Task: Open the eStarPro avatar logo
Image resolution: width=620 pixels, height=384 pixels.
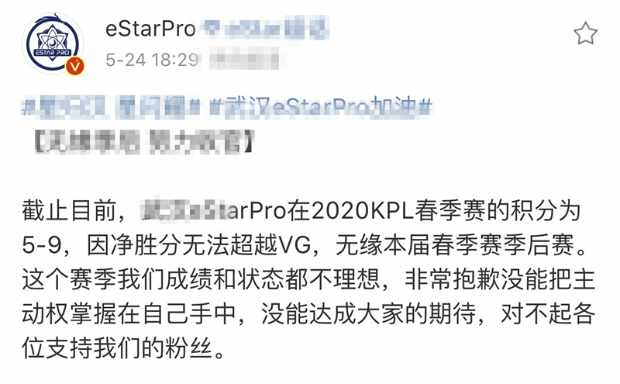Action: pos(52,43)
